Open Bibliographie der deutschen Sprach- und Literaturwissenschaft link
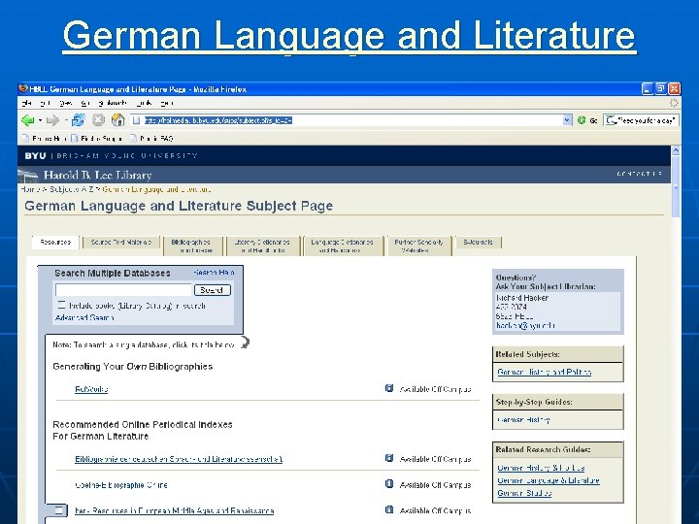The width and height of the screenshot is (699, 524). [179, 459]
